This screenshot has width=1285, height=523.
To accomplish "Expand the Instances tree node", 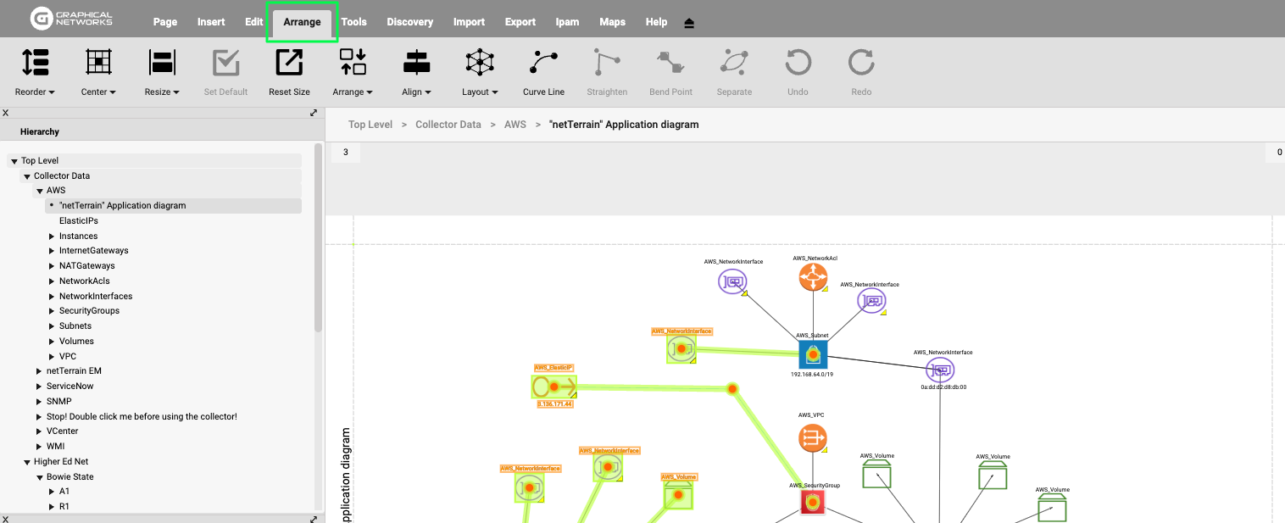I will (x=52, y=236).
